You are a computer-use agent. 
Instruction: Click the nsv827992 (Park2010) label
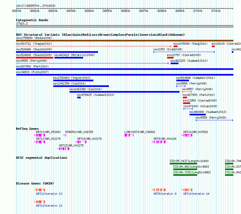tap(32, 66)
